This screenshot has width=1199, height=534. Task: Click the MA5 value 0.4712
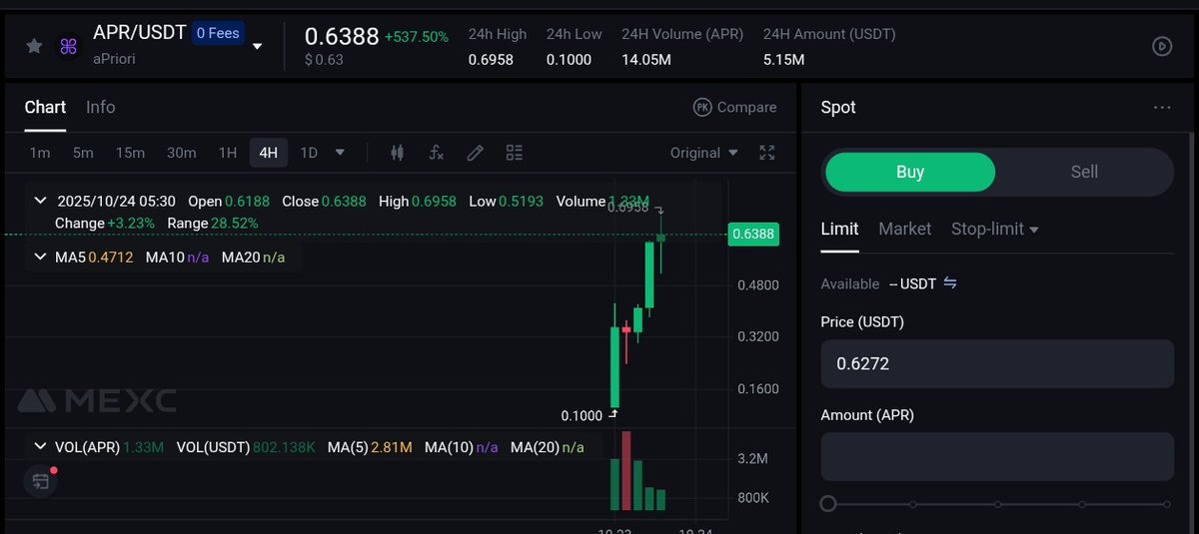(x=111, y=258)
